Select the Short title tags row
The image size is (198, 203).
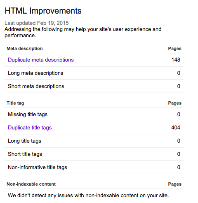94,154
